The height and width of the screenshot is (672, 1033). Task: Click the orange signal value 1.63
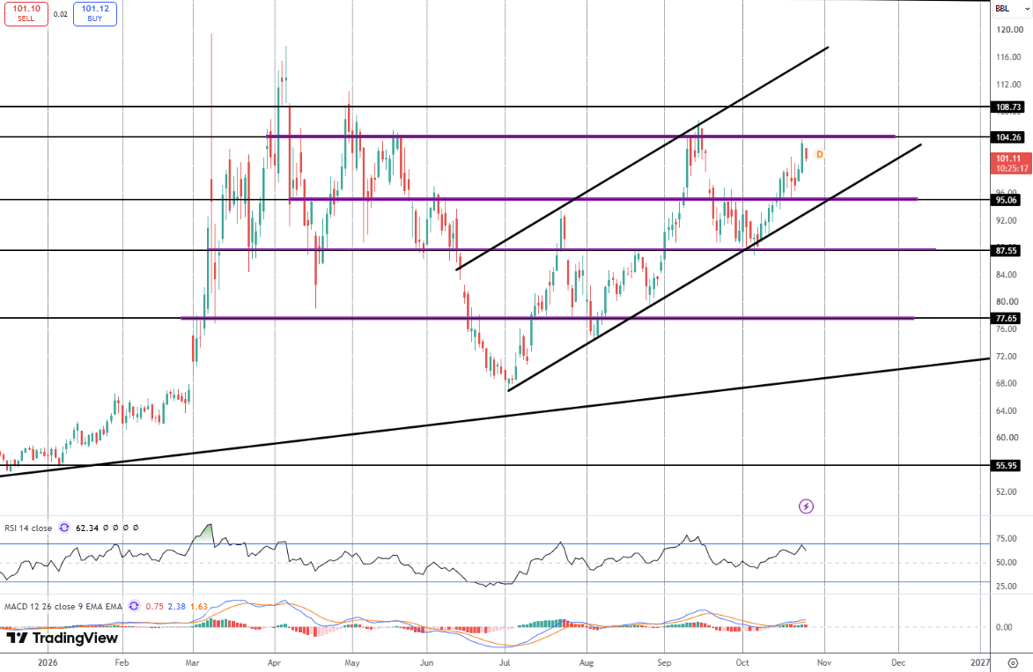pos(198,606)
